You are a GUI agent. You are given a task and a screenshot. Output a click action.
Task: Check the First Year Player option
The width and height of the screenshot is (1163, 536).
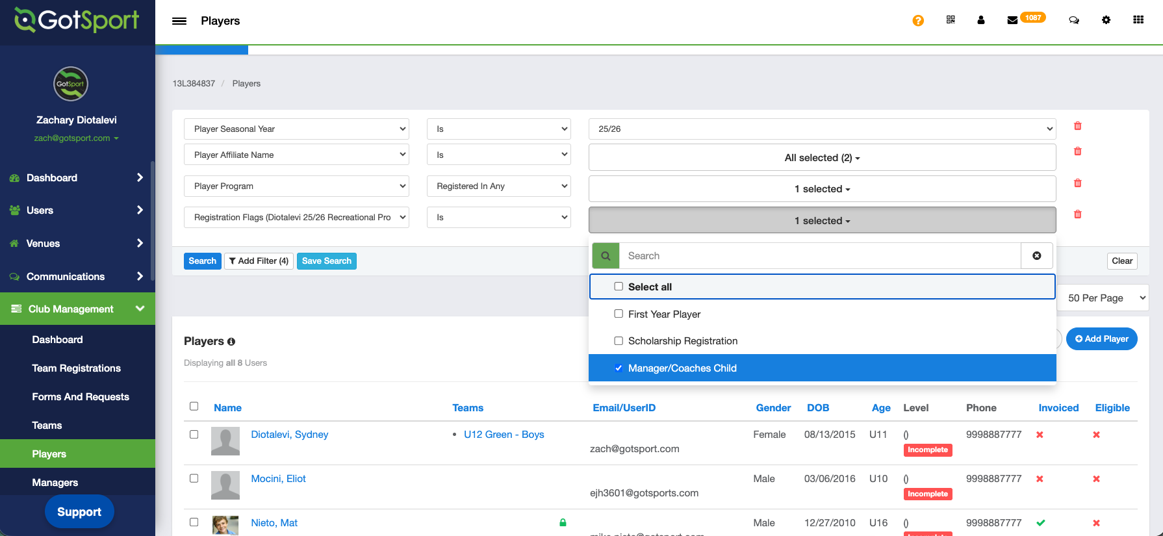[619, 314]
